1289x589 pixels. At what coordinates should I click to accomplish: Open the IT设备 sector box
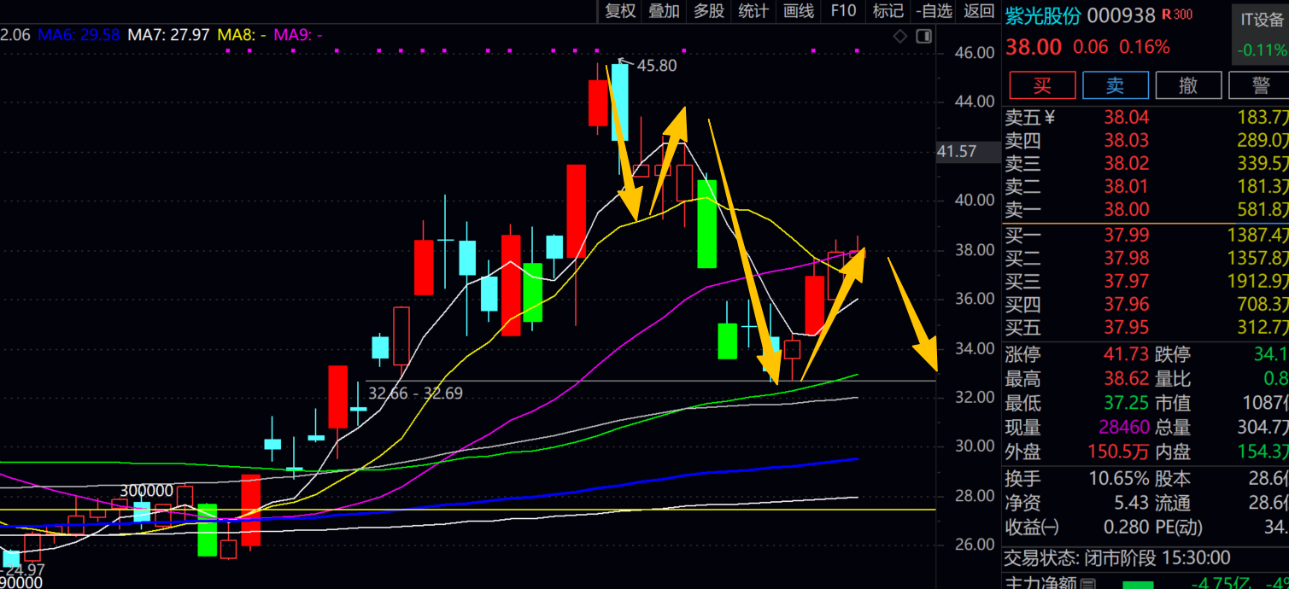coord(1262,34)
